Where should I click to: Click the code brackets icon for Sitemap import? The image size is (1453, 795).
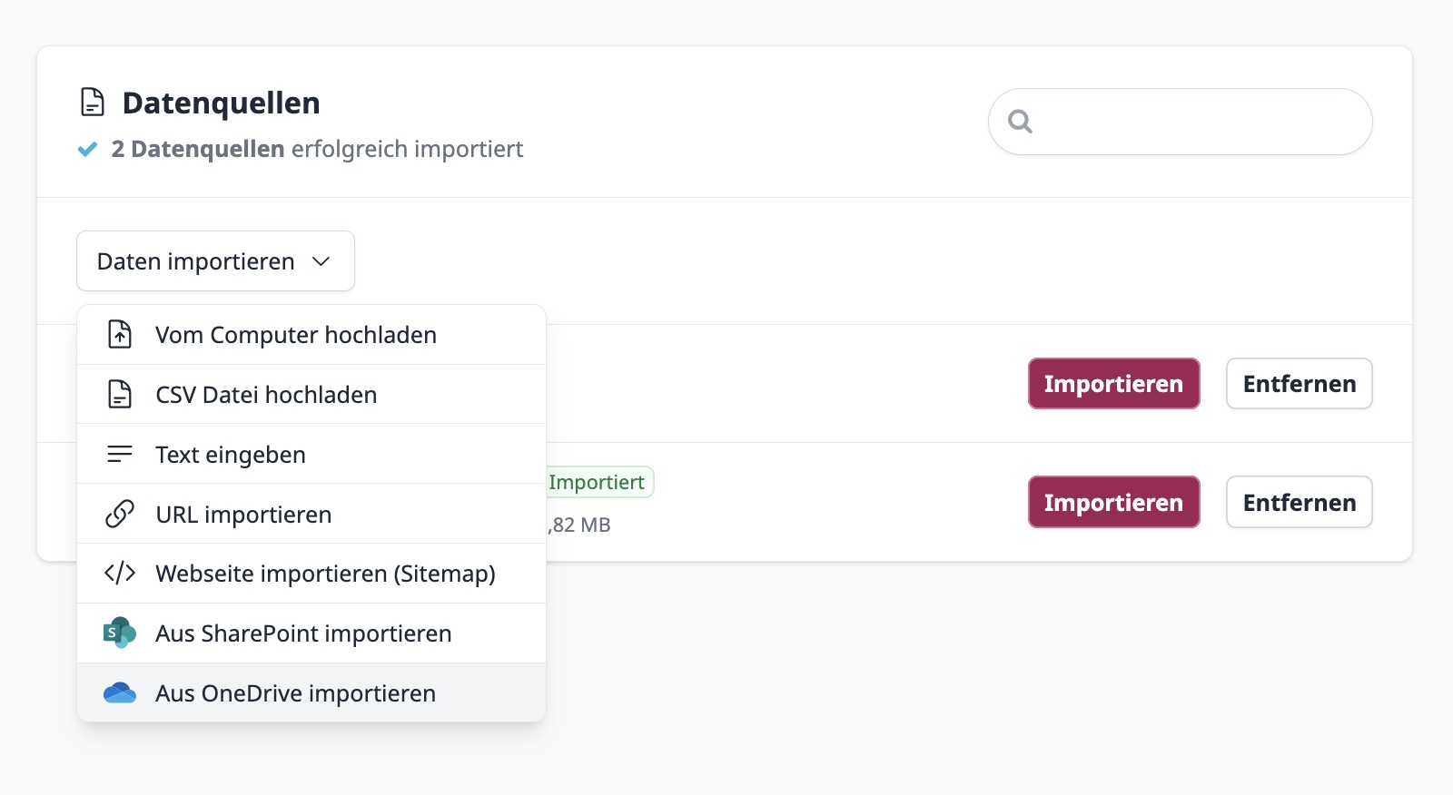pyautogui.click(x=119, y=573)
